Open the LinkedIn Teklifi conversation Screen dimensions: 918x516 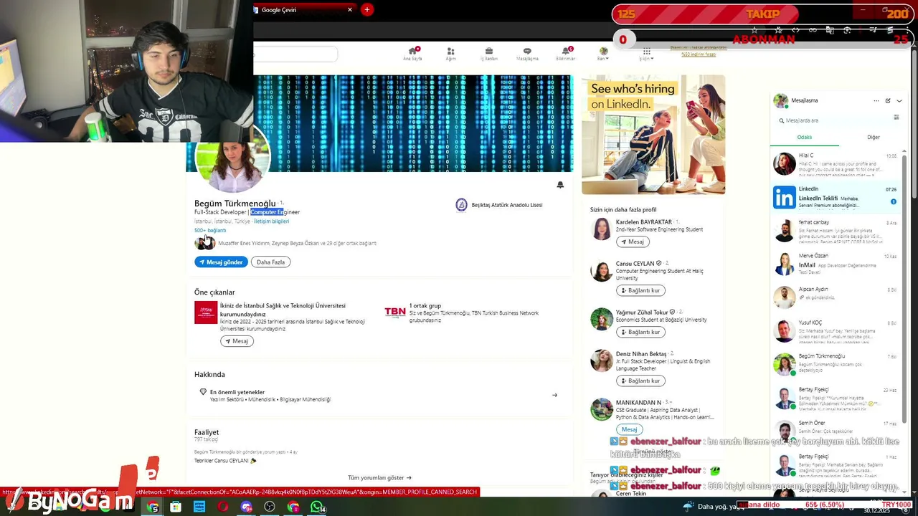point(836,197)
